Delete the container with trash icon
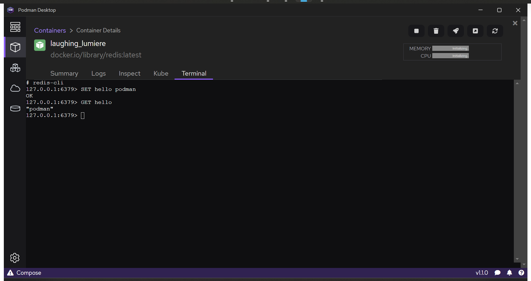This screenshot has width=531, height=281. pos(436,31)
